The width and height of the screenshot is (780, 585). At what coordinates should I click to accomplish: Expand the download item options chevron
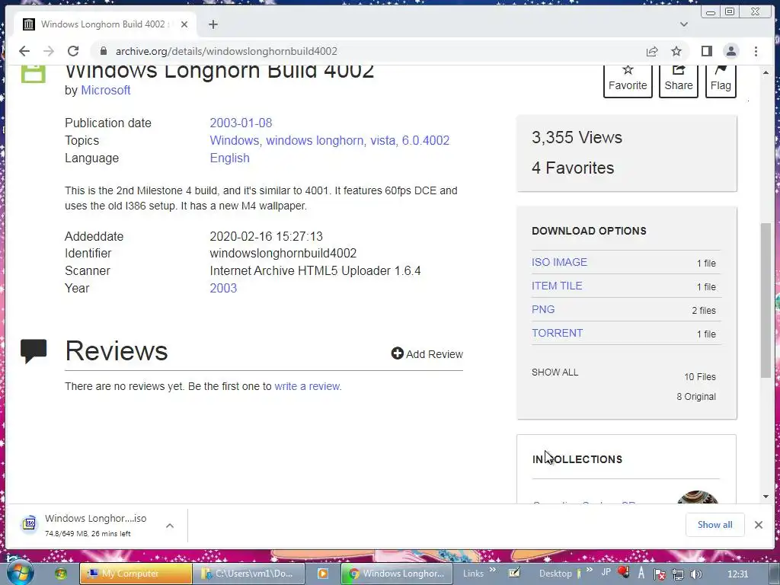pos(170,526)
